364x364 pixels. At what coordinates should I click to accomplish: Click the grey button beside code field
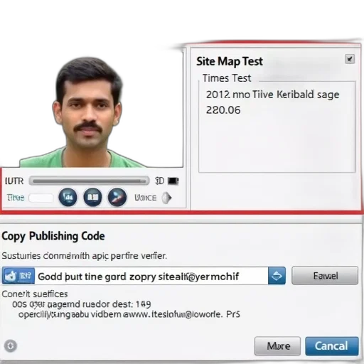(325, 276)
